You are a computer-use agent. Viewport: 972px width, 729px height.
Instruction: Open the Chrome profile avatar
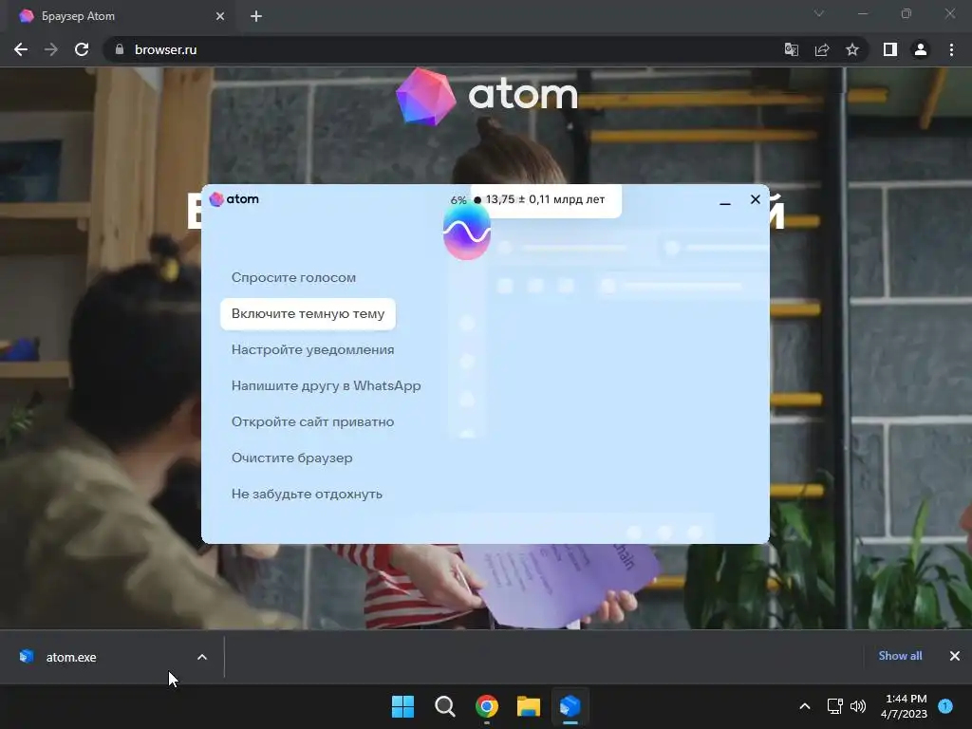pyautogui.click(x=921, y=49)
